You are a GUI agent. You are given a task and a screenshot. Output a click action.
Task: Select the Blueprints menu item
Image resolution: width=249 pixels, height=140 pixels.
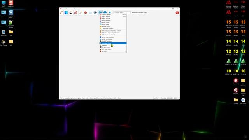113,45
